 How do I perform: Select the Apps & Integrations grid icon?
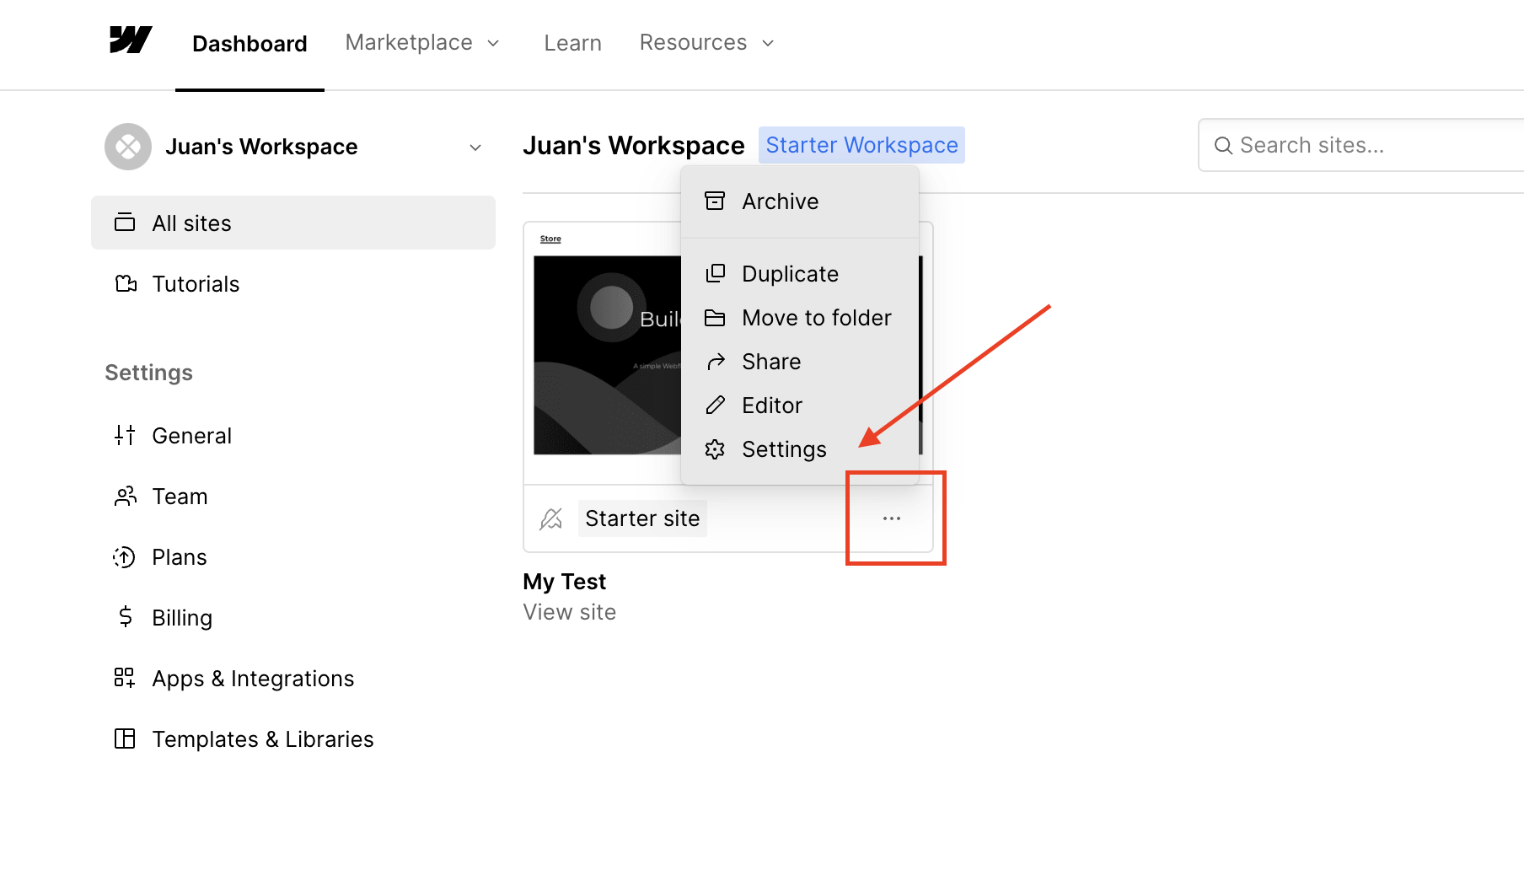tap(124, 677)
